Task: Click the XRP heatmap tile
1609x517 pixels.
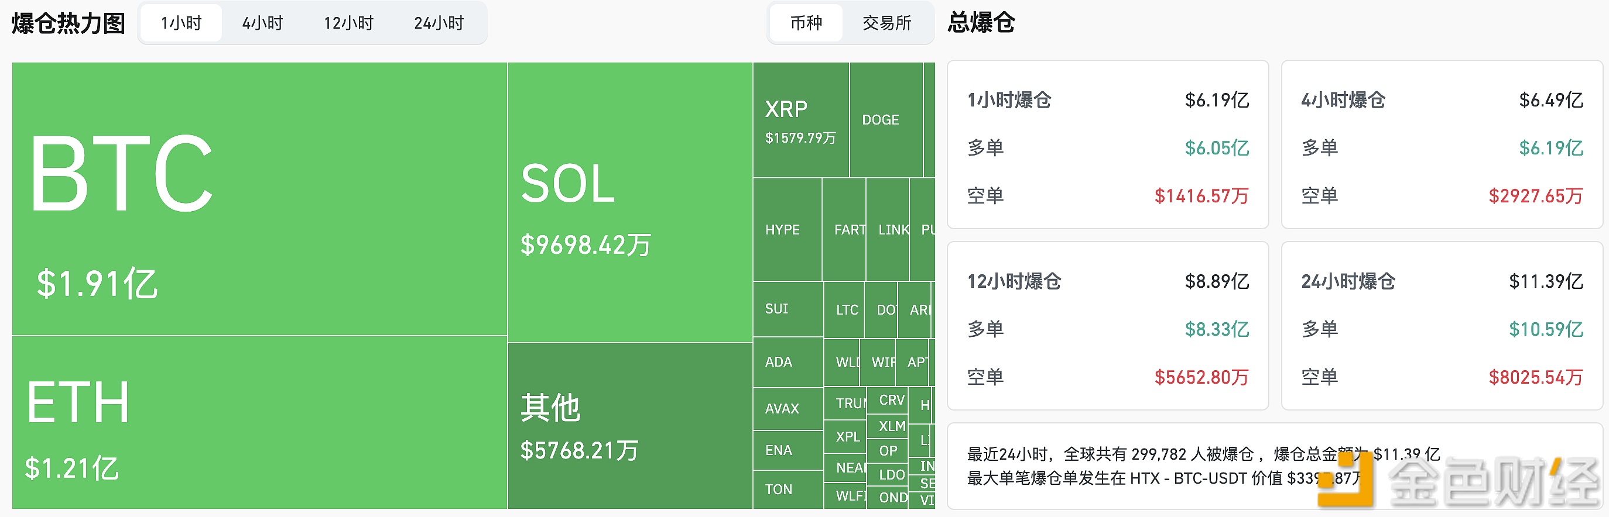Action: [800, 120]
